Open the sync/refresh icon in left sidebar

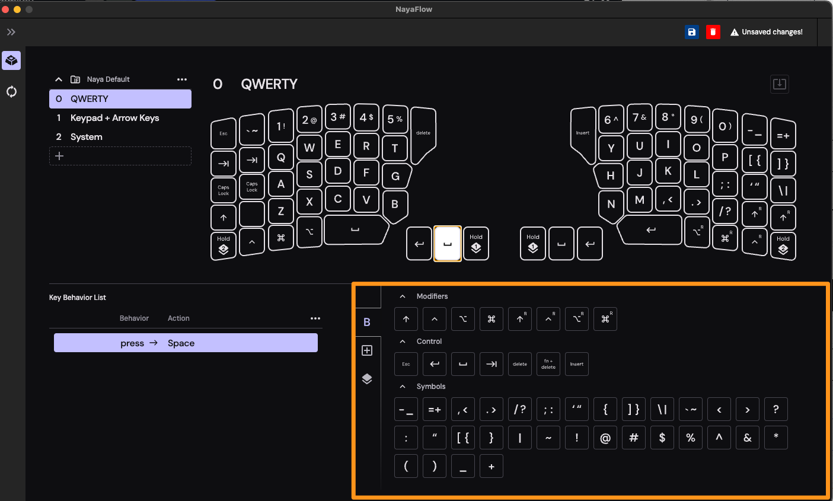tap(11, 91)
